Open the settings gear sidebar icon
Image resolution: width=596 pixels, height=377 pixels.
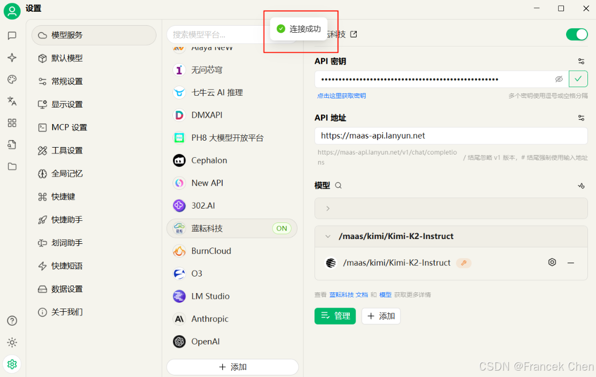(x=12, y=364)
